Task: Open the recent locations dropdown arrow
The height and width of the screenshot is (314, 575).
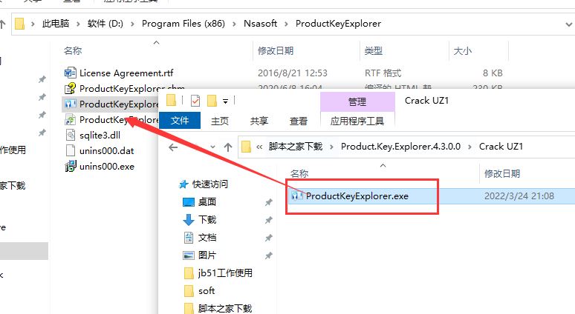Action: (212, 147)
